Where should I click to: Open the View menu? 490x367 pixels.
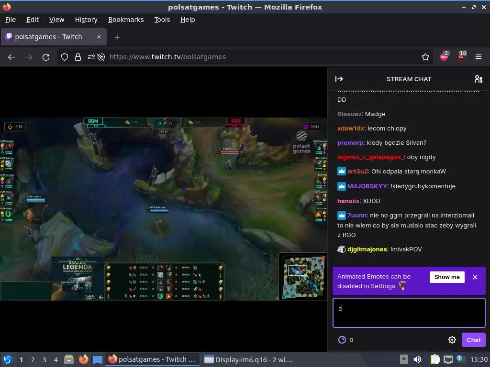[x=56, y=20]
